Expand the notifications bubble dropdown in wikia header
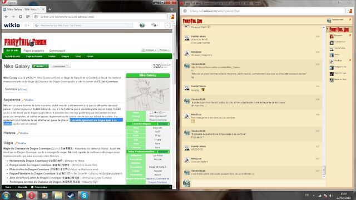This screenshot has height=200, width=356. (155, 25)
